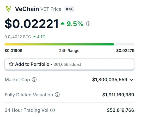Screen dimensions: 141x117
Task: Click the #46 rank badge
Action: 69,9
